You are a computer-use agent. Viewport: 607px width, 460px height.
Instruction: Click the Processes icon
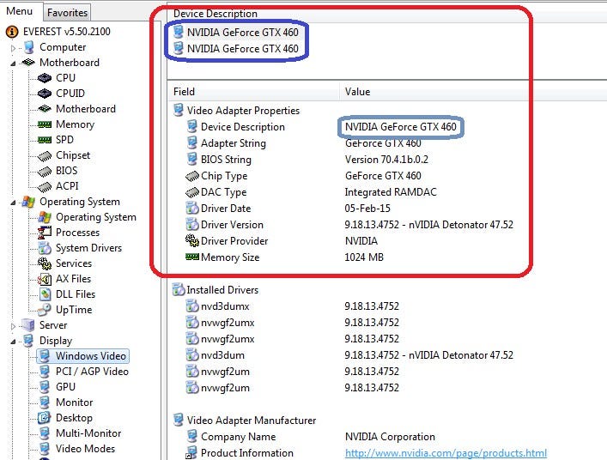[x=45, y=232]
